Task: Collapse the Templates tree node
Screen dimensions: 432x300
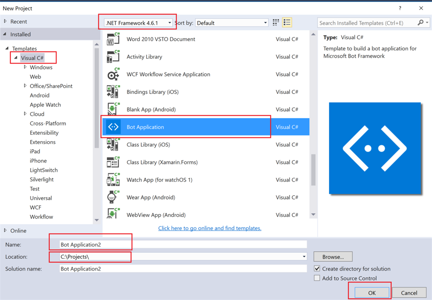Action: (7, 48)
